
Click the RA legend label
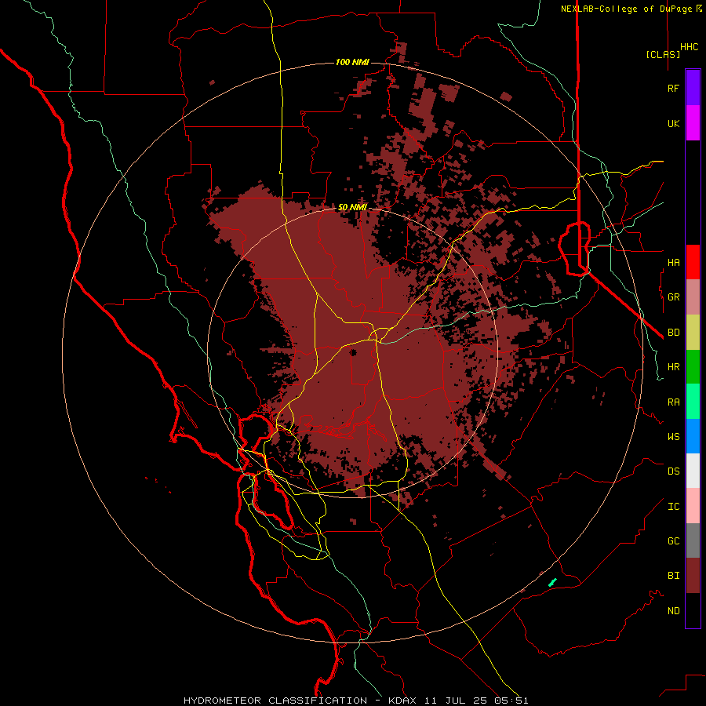(x=673, y=402)
